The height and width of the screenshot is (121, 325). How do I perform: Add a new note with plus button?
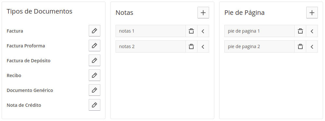pos(203,13)
